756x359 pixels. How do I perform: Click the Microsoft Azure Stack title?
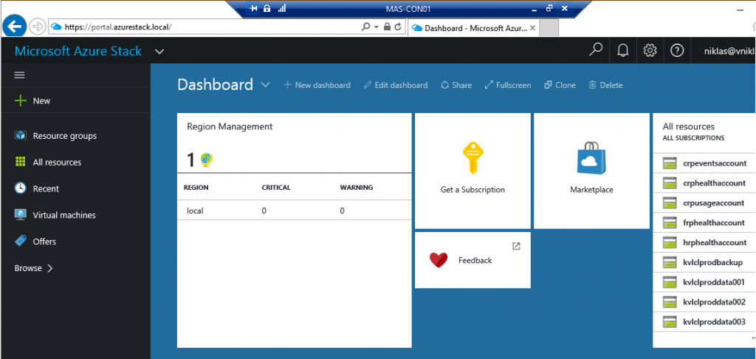coord(78,51)
